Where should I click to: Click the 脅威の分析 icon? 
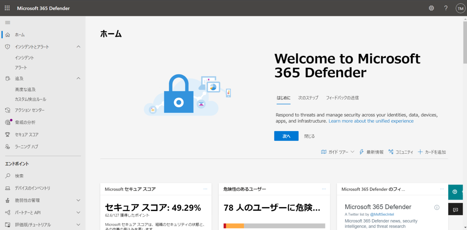point(8,122)
